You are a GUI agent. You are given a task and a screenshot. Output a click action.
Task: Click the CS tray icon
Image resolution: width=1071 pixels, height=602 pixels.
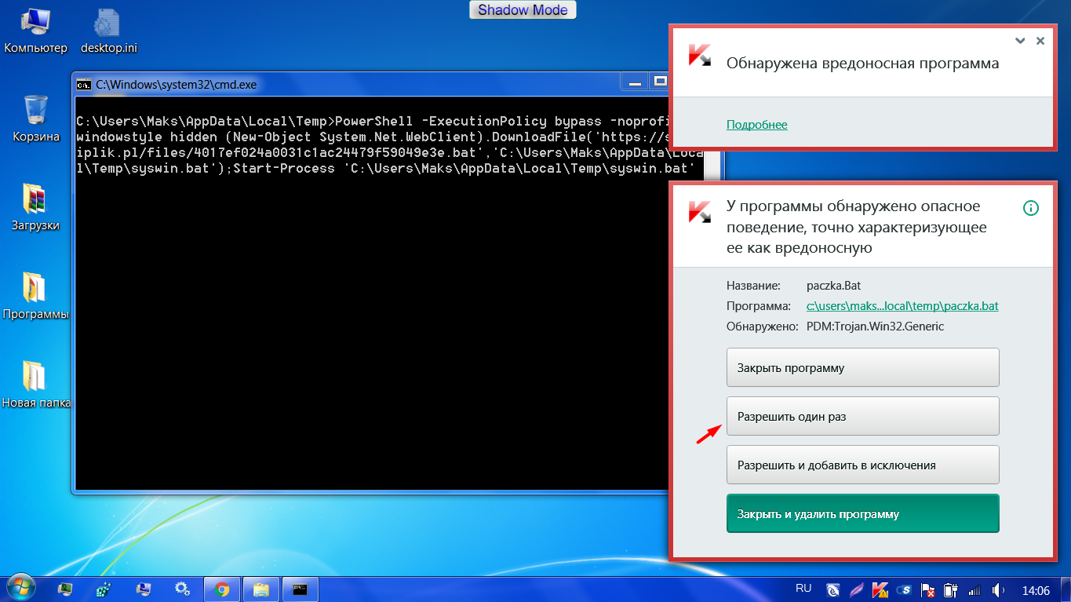coord(904,589)
